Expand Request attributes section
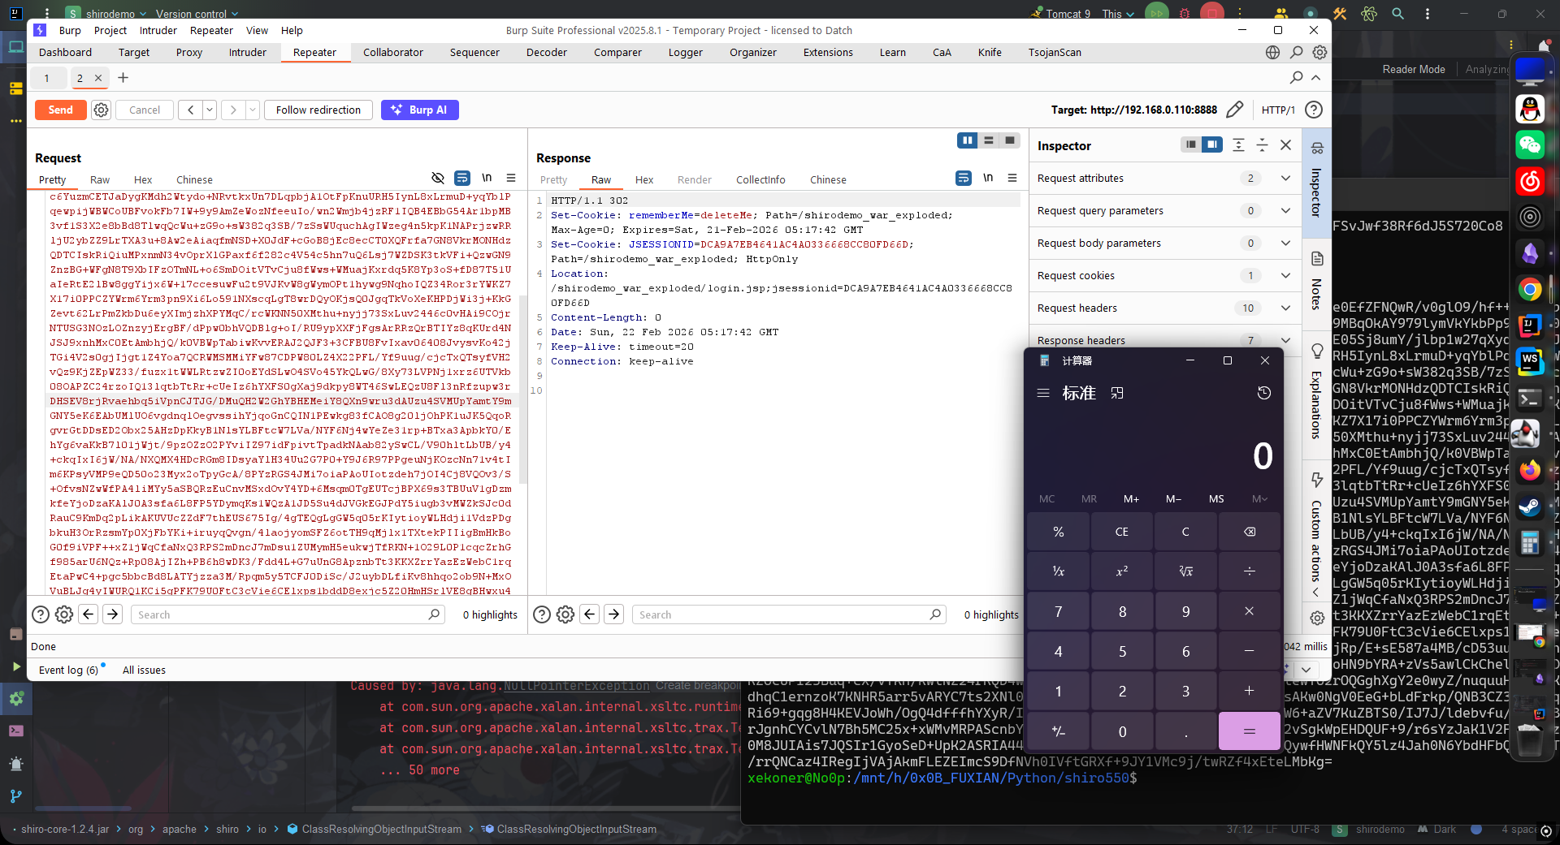Viewport: 1560px width, 845px height. point(1285,179)
